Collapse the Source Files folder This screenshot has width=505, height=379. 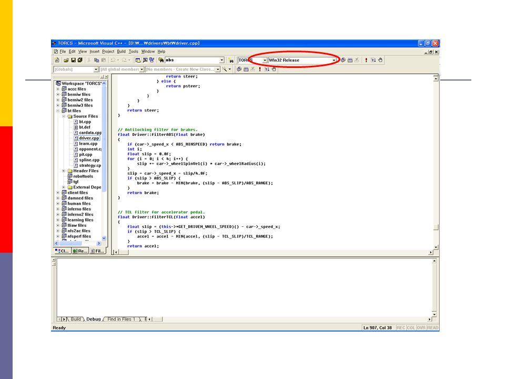64,116
